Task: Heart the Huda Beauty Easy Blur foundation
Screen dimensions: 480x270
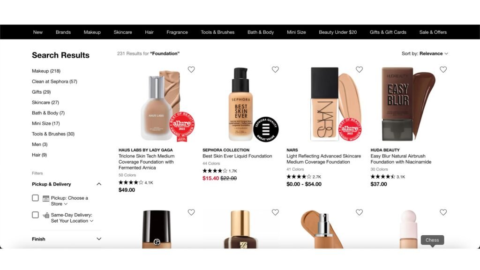Action: [x=443, y=69]
